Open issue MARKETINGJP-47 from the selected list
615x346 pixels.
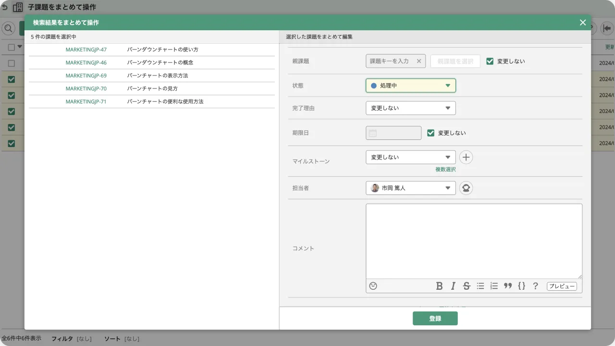pyautogui.click(x=86, y=49)
